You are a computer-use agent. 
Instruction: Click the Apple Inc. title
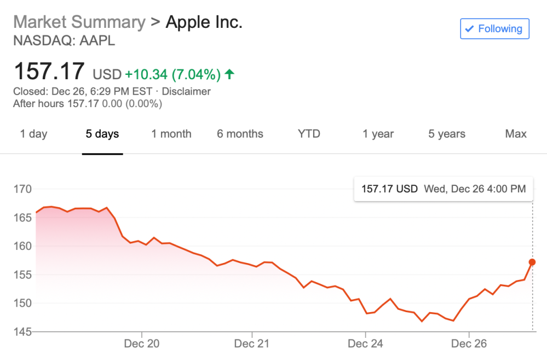coord(204,22)
